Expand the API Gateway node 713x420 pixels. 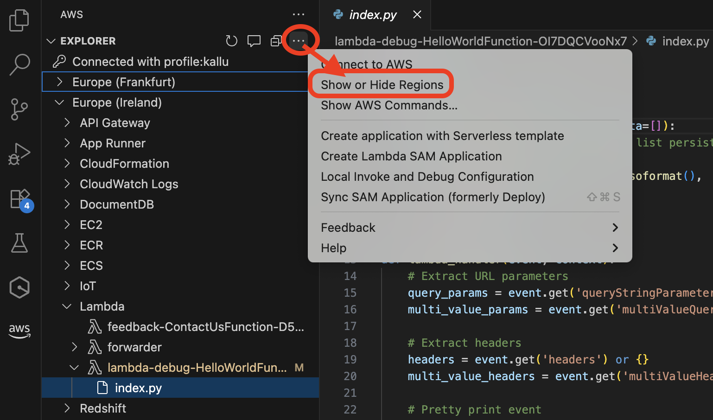67,123
